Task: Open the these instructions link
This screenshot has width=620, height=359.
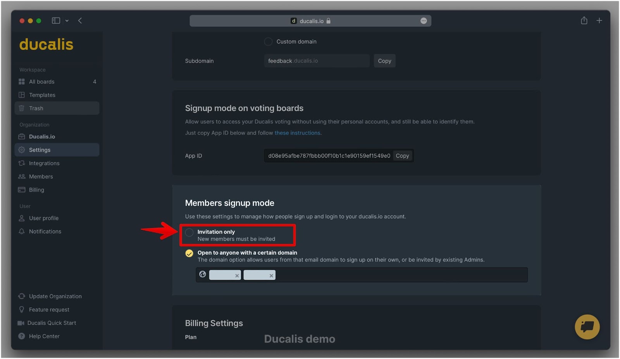Action: tap(297, 133)
